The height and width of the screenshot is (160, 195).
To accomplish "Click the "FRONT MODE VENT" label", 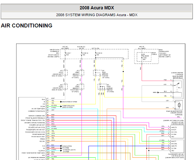I will point(38,136).
